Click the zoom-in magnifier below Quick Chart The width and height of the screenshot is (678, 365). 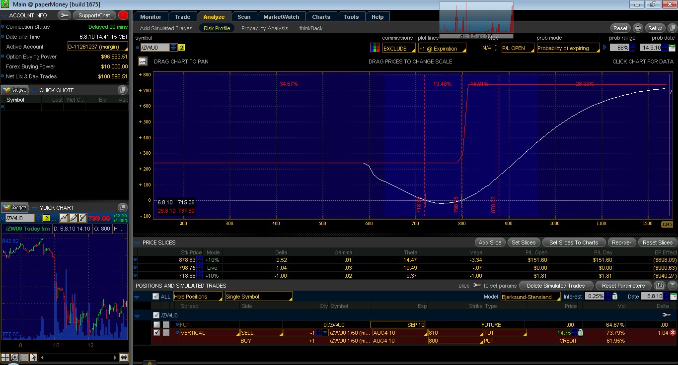tap(14, 357)
